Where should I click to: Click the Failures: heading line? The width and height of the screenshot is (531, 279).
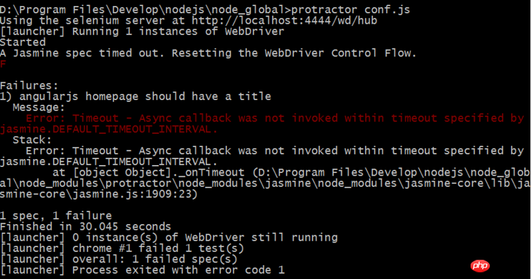[29, 85]
